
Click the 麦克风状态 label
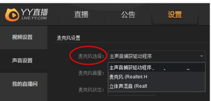click(x=91, y=90)
